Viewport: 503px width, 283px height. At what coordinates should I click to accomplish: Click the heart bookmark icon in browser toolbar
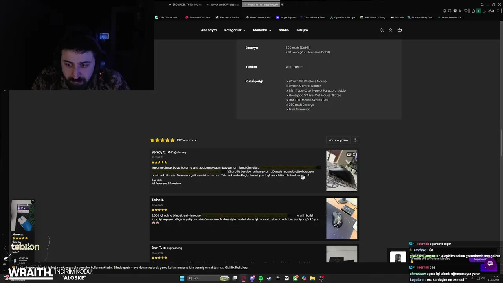(466, 11)
